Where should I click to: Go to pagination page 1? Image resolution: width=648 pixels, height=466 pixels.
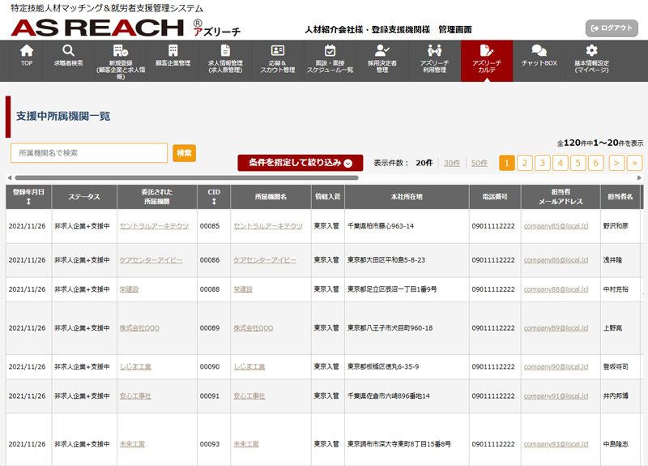[507, 163]
